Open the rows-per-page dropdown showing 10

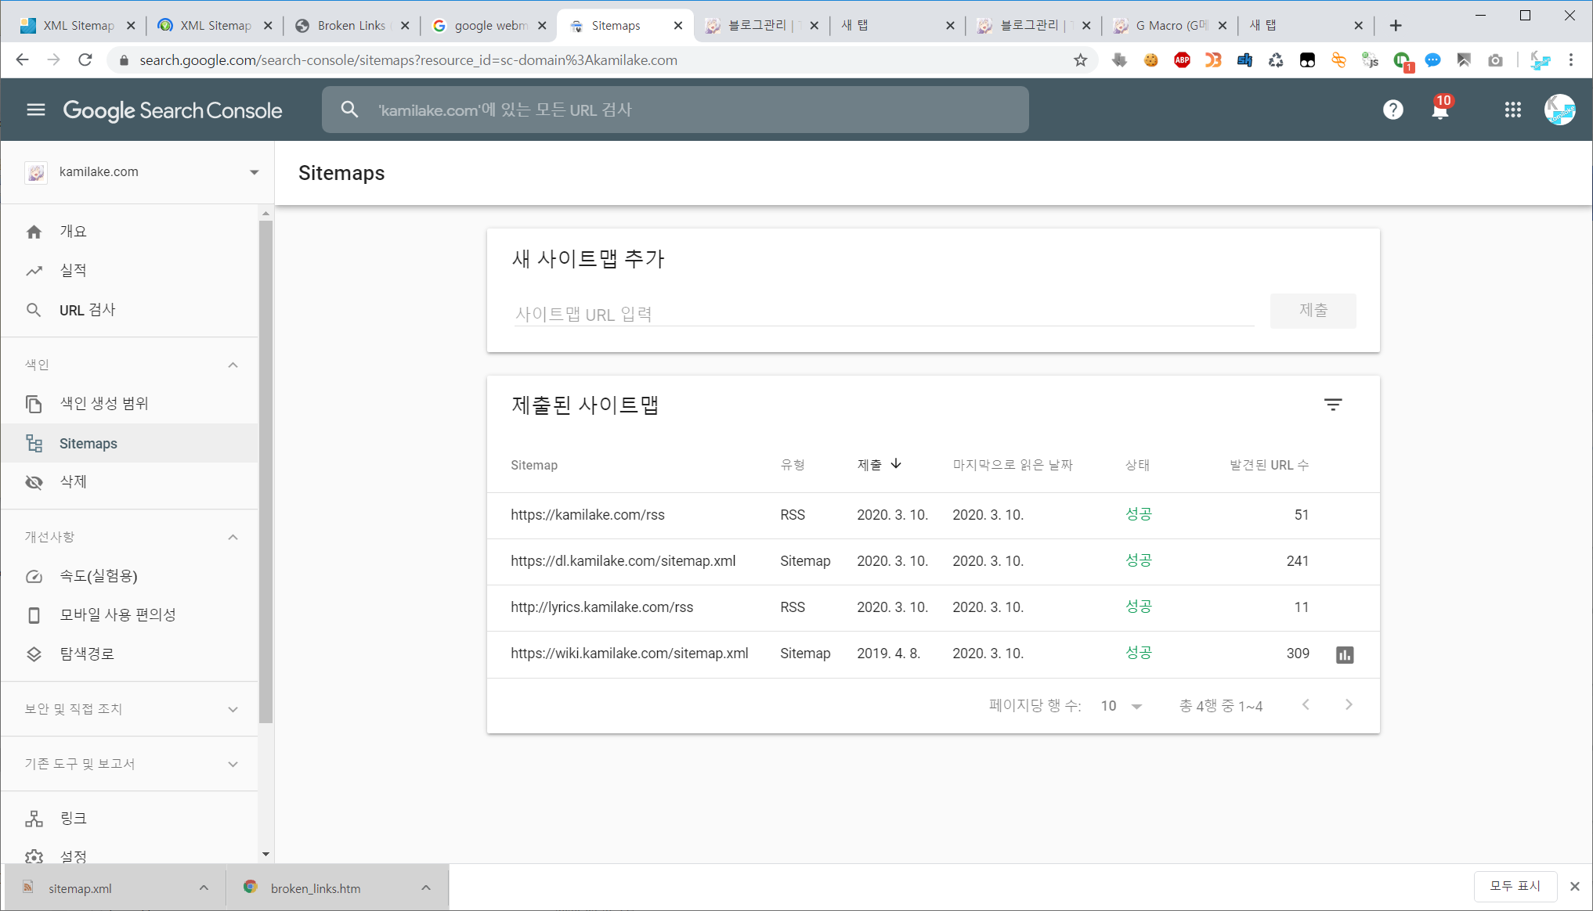point(1122,706)
